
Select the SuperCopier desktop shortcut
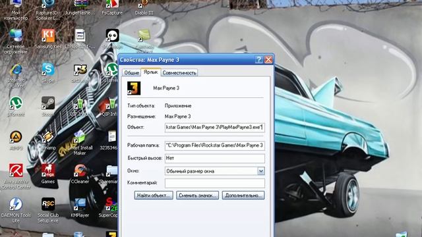coord(109,207)
